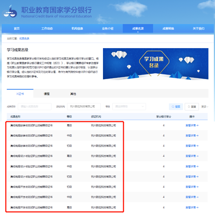This screenshot has width=215, height=216.
Task: Switch to the 课程 tab
Action: pyautogui.click(x=47, y=94)
